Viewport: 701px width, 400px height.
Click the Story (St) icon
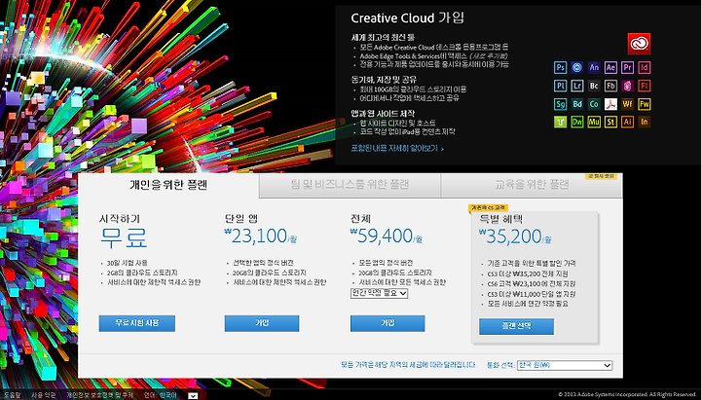tap(610, 122)
